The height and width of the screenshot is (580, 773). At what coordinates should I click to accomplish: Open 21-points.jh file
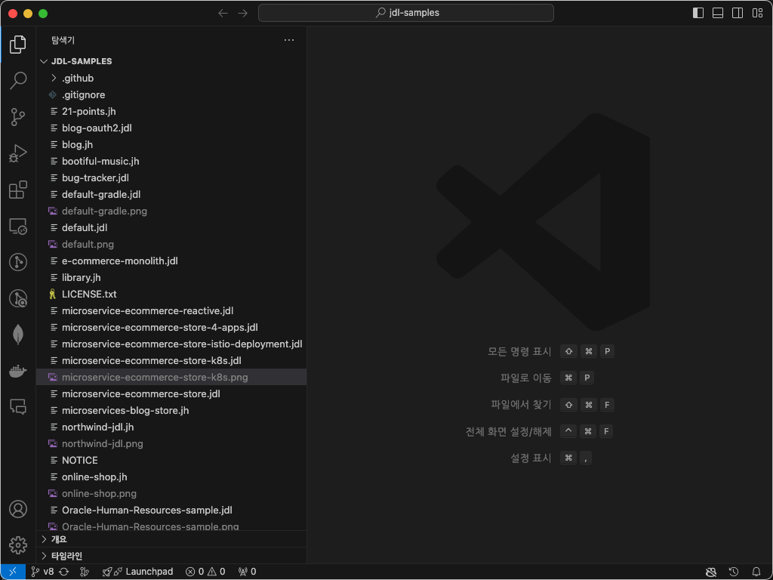(171, 112)
